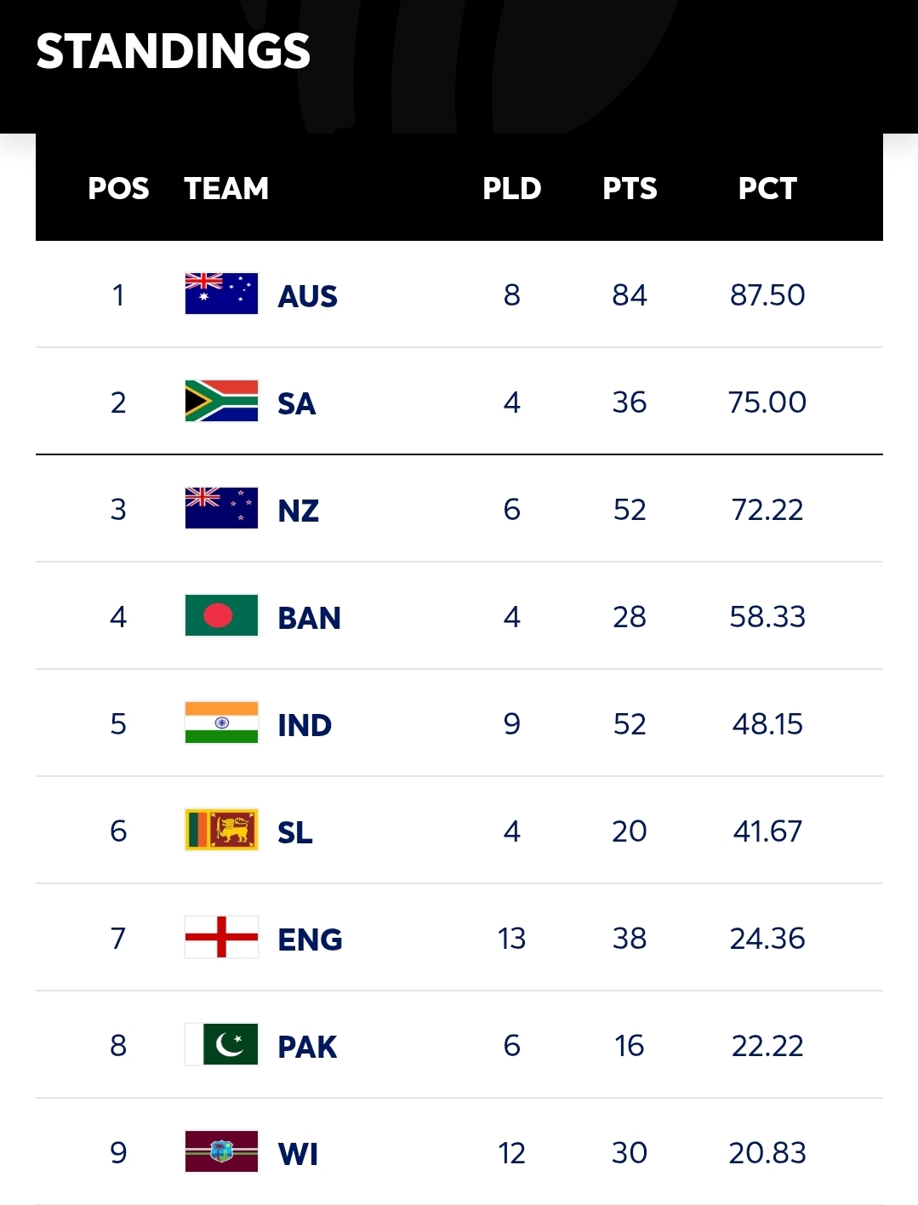The image size is (918, 1205).
Task: Click the South Africa flag icon
Action: [221, 401]
